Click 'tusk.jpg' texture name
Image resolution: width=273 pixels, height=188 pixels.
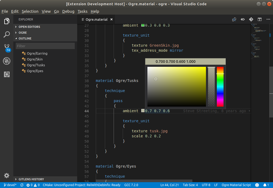pos(159,131)
